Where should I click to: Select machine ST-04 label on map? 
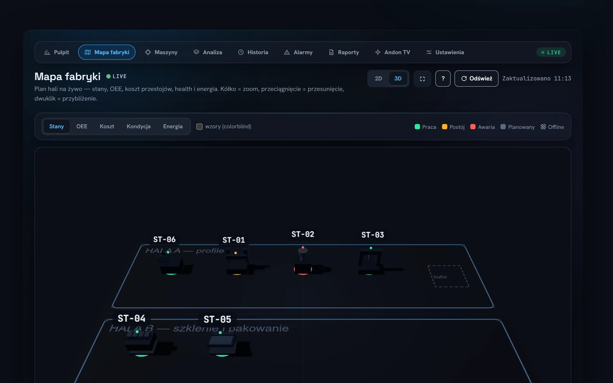point(132,318)
